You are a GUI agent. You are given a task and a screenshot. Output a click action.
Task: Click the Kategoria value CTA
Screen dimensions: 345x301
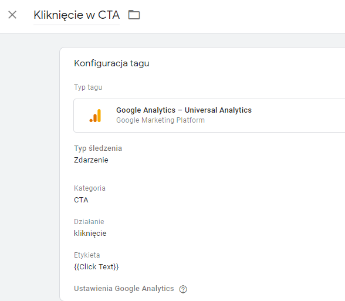click(81, 200)
